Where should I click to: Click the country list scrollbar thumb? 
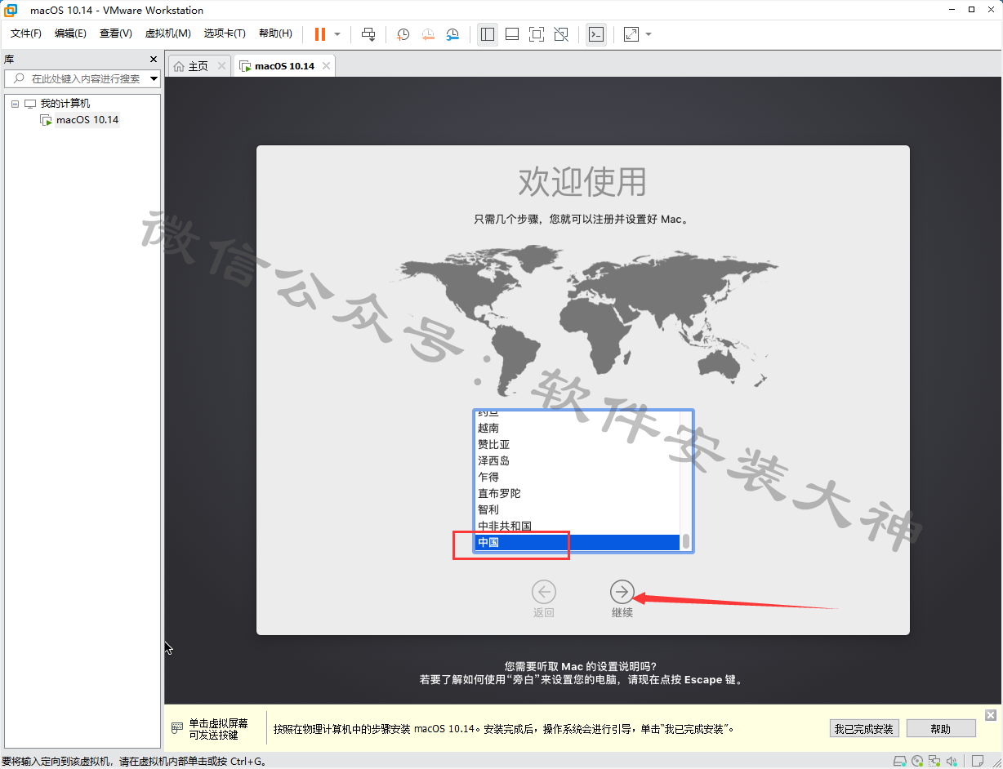pos(686,541)
